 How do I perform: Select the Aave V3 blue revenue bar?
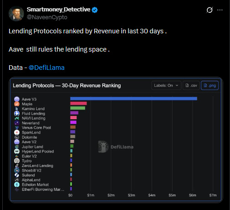tap(134, 99)
